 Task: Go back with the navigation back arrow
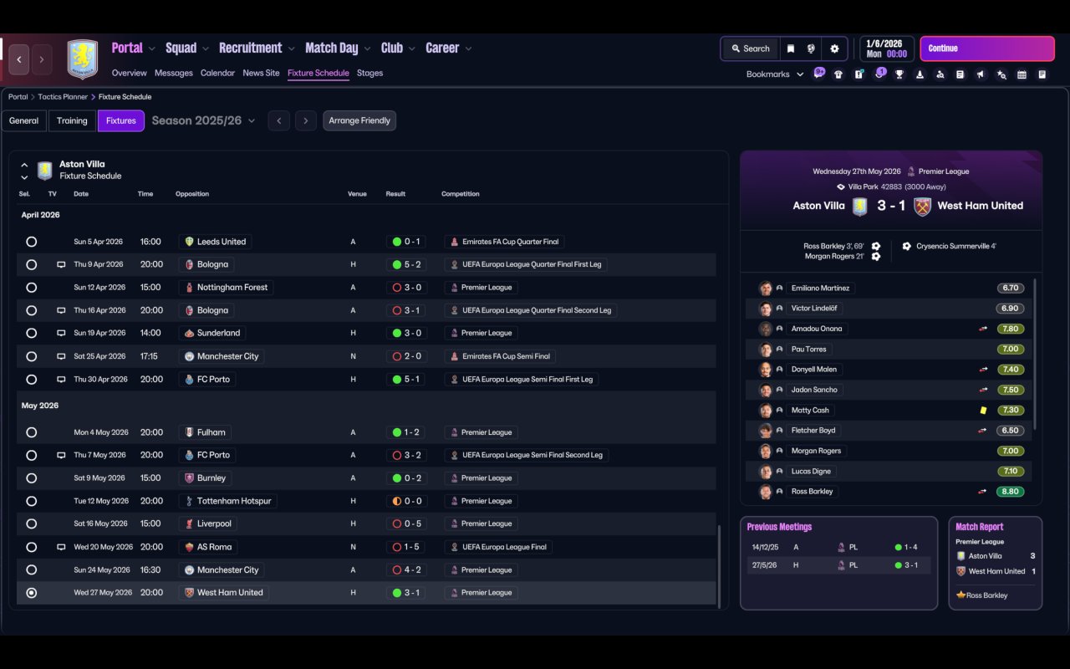[18, 59]
